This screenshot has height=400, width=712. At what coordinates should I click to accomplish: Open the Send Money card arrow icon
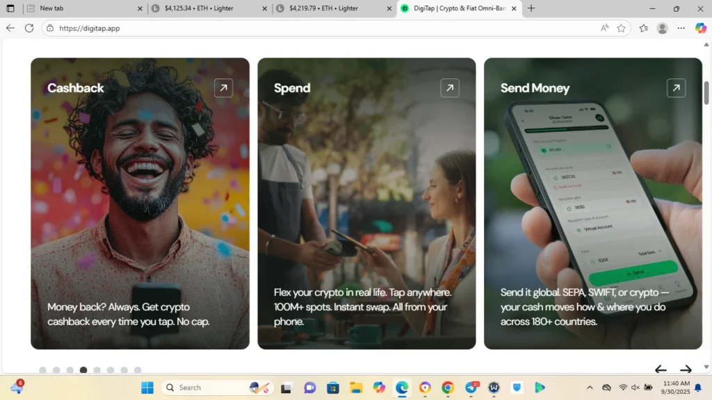pos(676,88)
